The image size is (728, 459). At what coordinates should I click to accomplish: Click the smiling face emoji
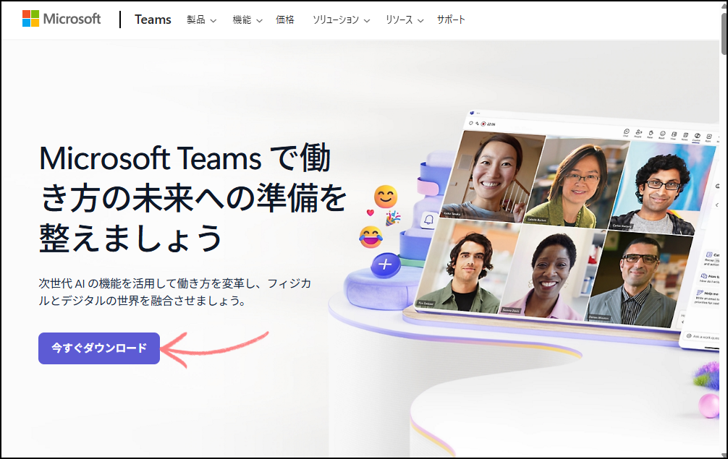[x=386, y=197]
